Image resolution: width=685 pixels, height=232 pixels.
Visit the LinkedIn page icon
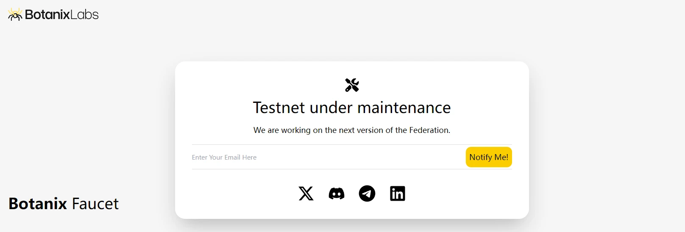pos(398,193)
